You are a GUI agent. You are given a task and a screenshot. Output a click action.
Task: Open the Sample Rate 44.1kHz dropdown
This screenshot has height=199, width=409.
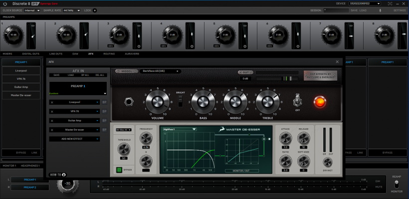coord(71,10)
